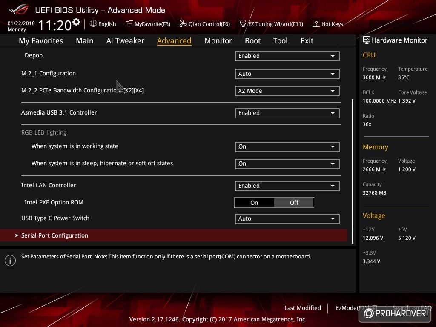Viewport: 436px width, 327px height.
Task: Click the 11:20 clock display
Action: click(x=55, y=26)
